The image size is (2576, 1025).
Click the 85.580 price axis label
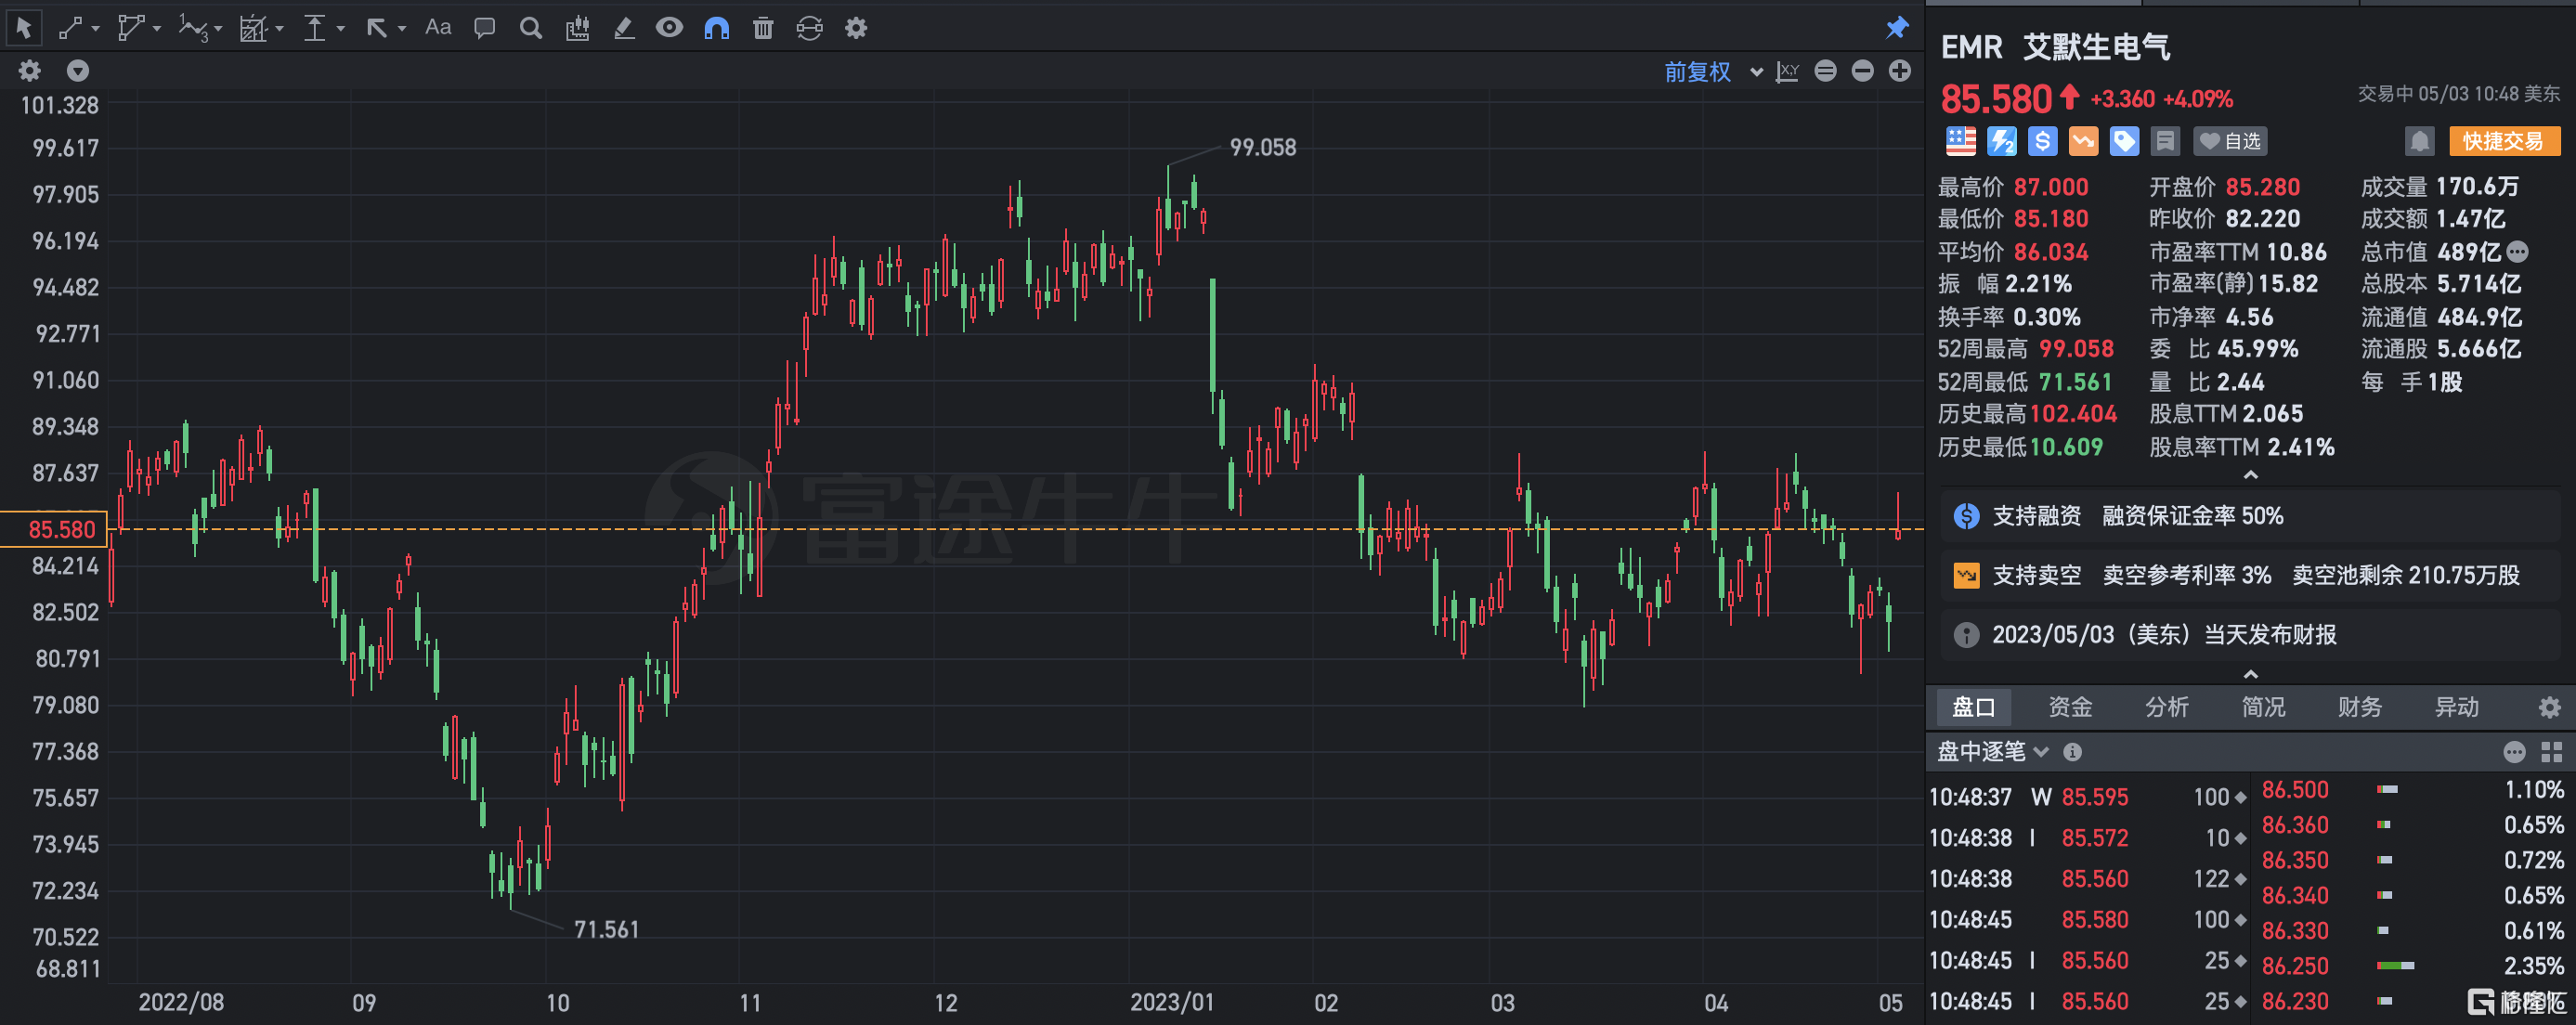(62, 529)
